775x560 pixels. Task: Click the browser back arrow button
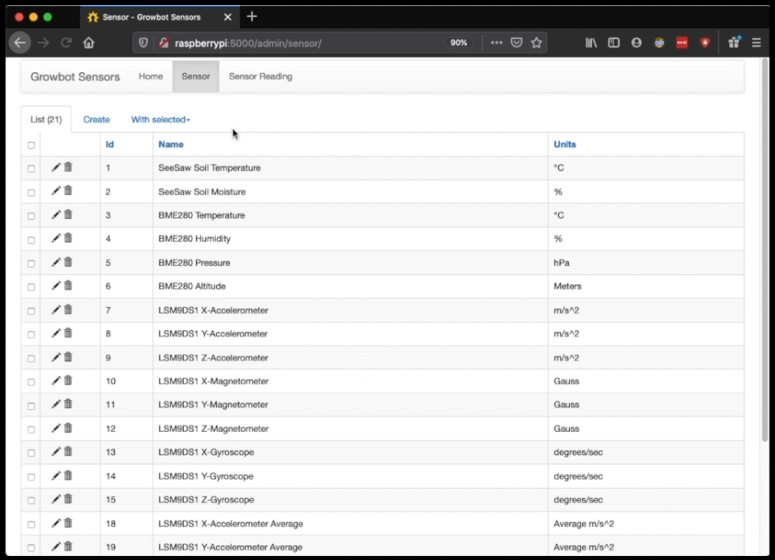click(21, 43)
